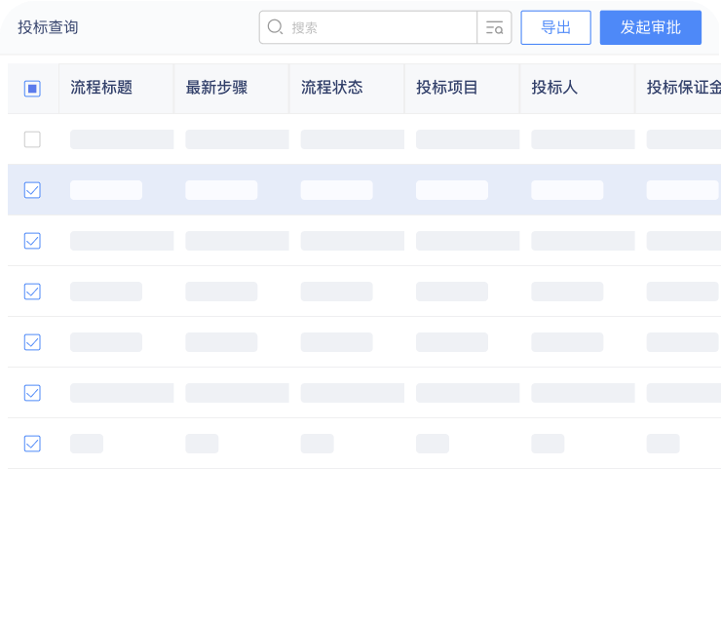Uncheck the highlighted second row checkbox

(32, 190)
